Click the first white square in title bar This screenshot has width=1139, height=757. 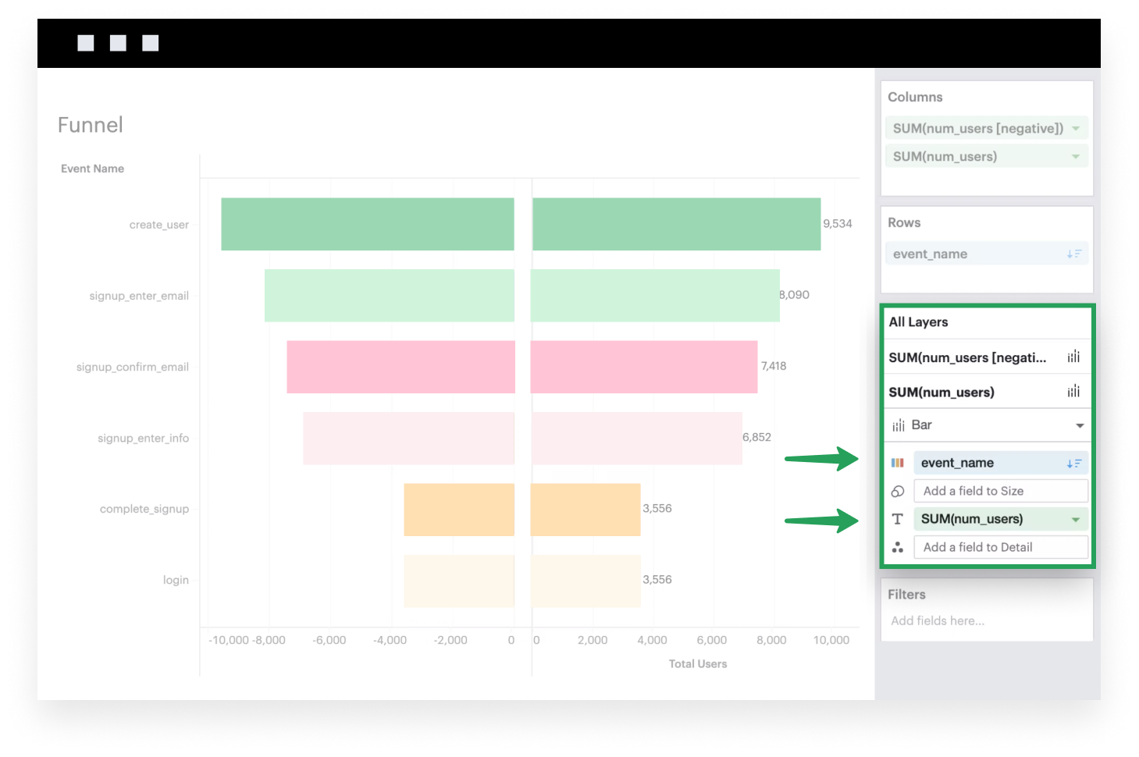86,43
